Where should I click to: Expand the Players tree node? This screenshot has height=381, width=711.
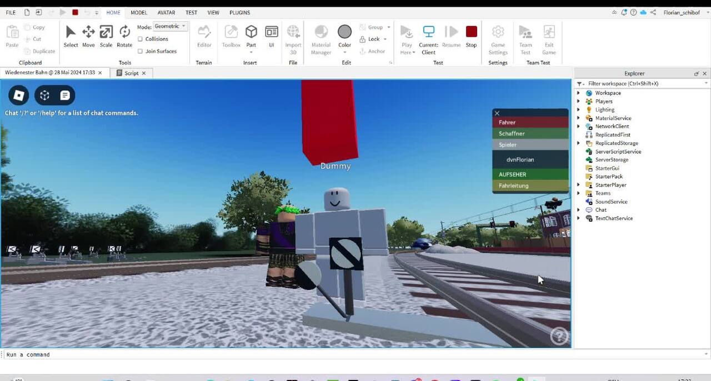point(579,101)
